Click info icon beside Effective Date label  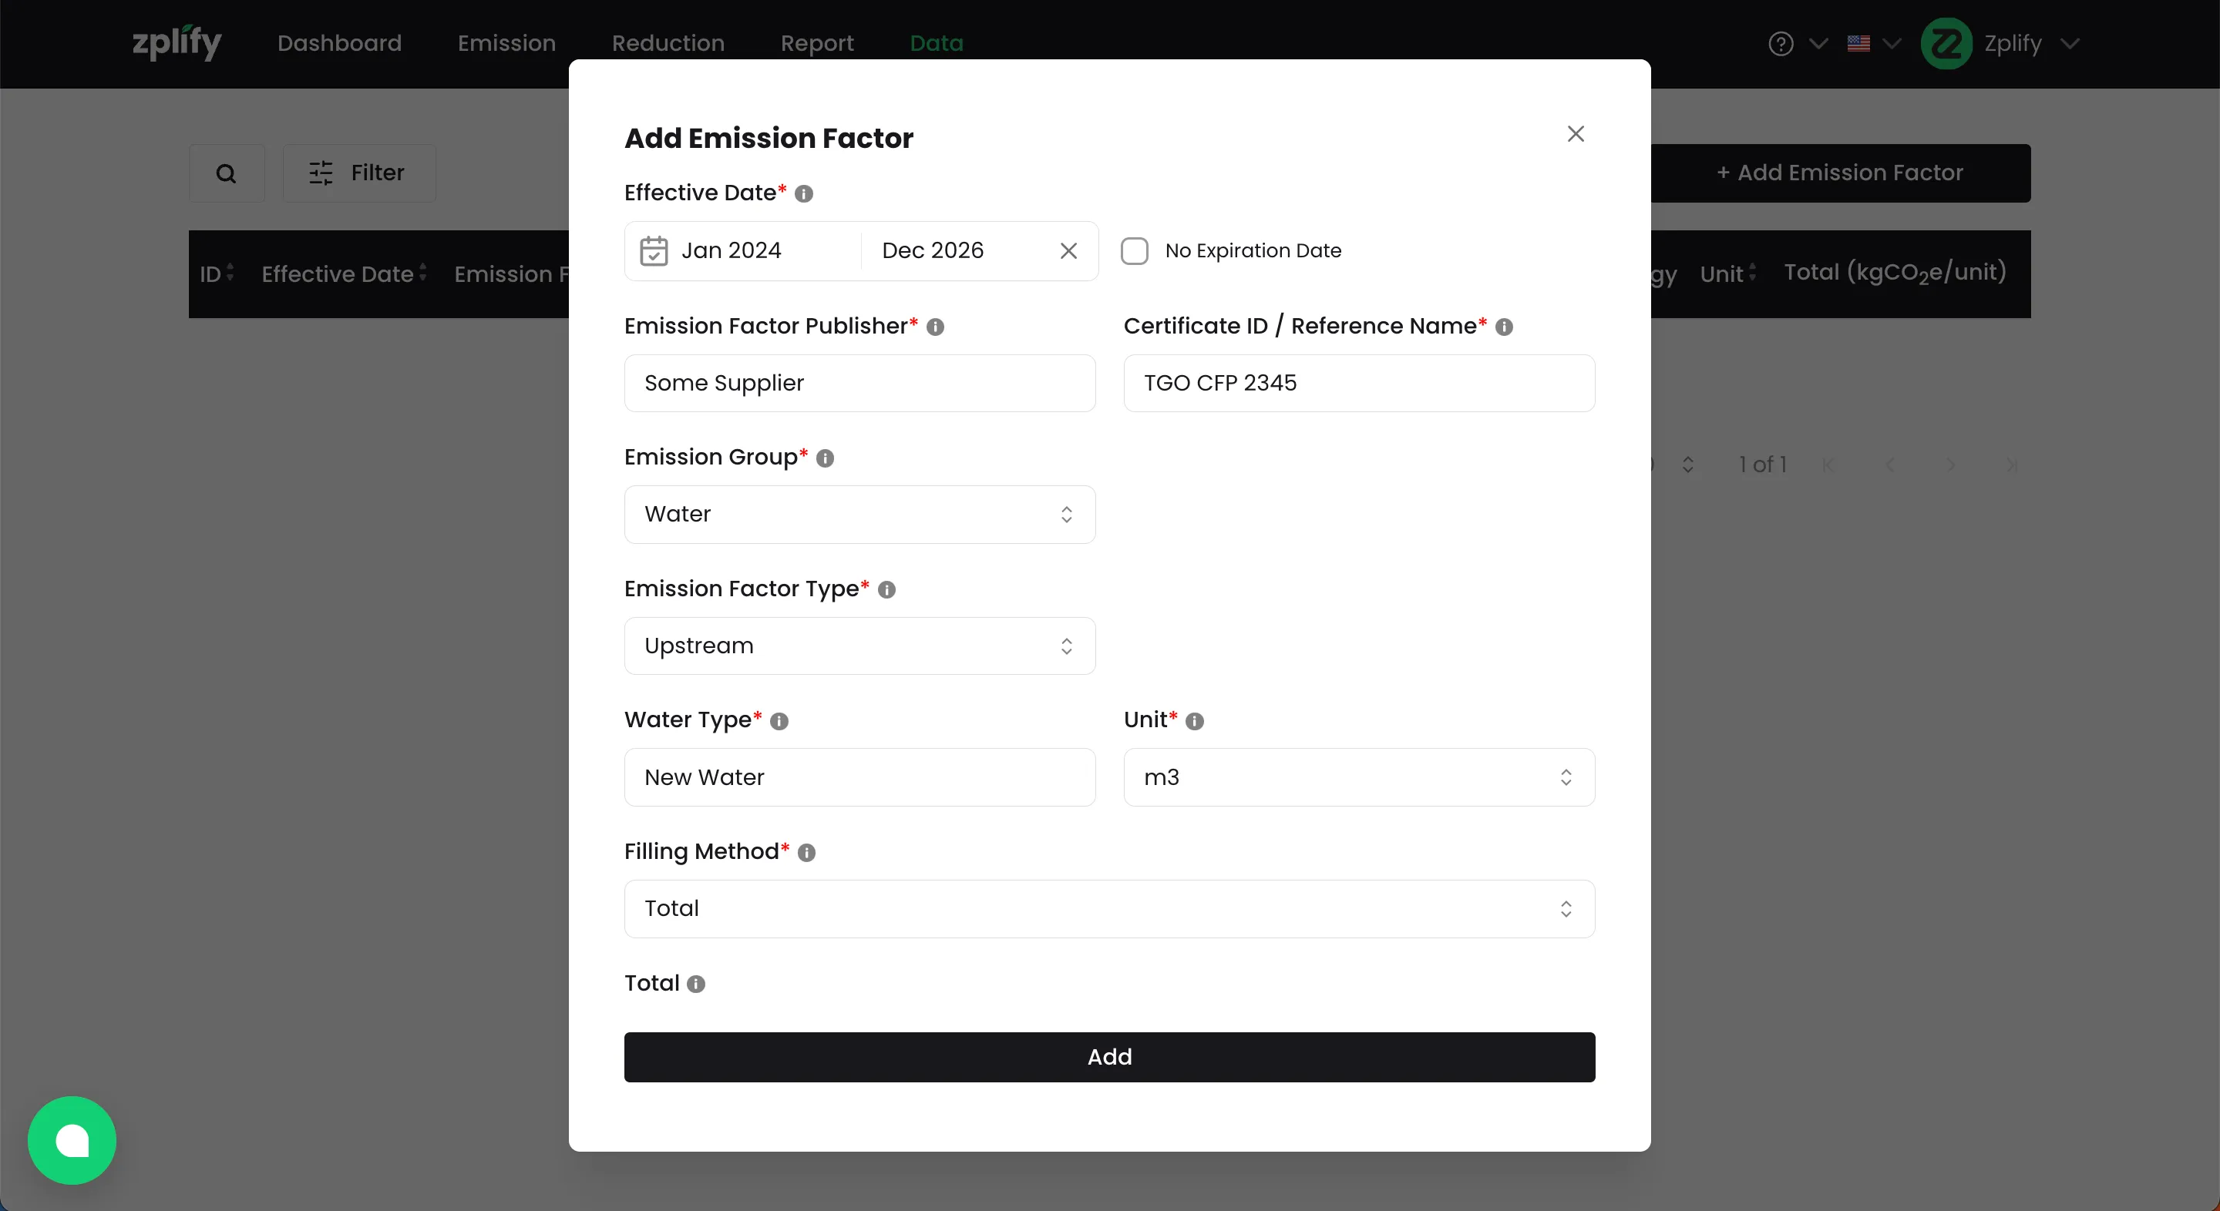pos(803,194)
